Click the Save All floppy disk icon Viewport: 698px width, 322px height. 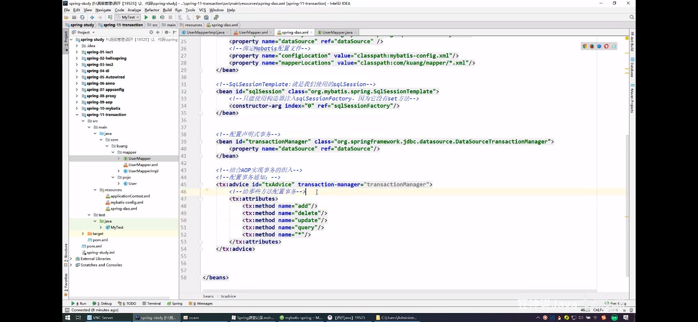pos(74,17)
